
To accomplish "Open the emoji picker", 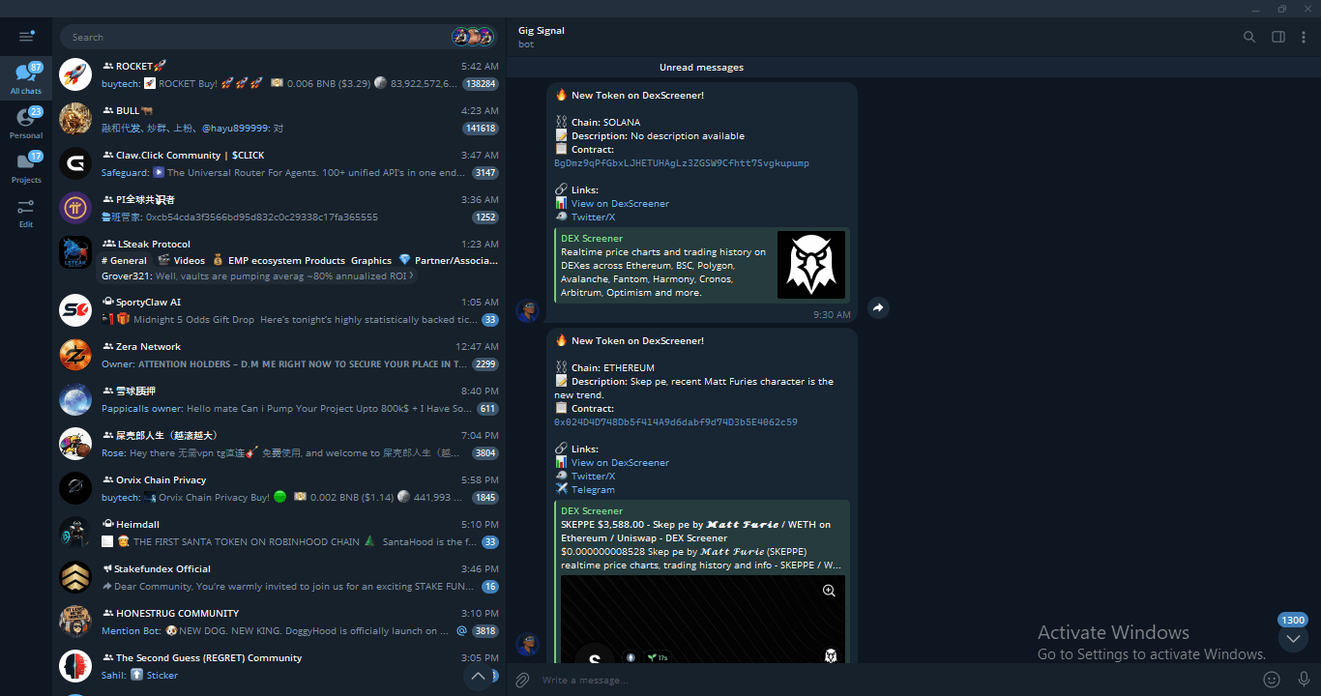I will tap(1272, 680).
